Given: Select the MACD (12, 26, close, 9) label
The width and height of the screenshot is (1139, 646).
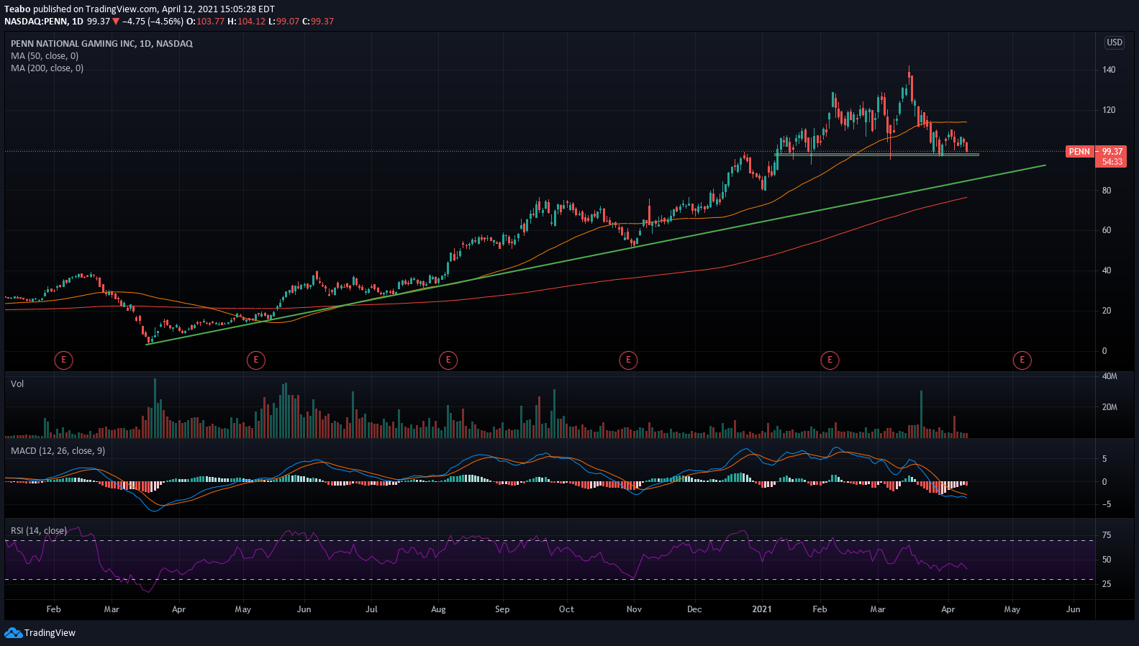Looking at the screenshot, I should pyautogui.click(x=58, y=451).
